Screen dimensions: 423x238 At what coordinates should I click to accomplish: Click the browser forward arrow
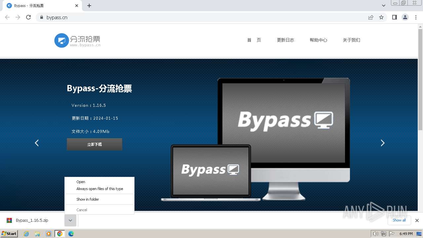click(x=18, y=17)
